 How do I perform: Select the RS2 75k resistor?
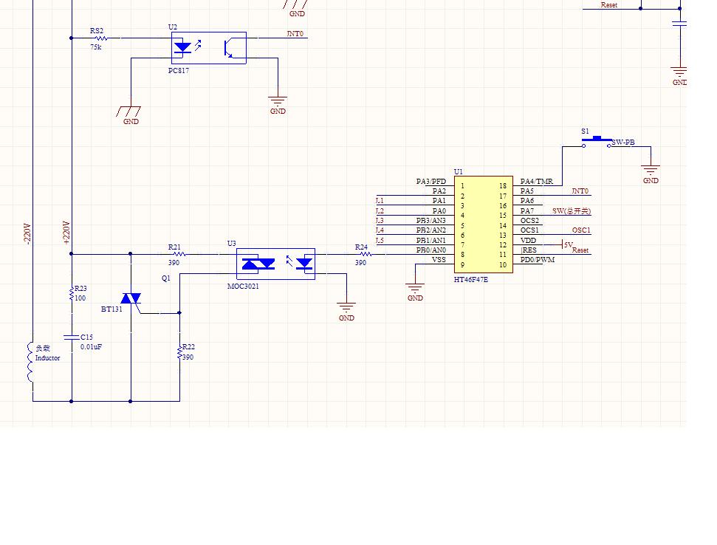coord(99,38)
